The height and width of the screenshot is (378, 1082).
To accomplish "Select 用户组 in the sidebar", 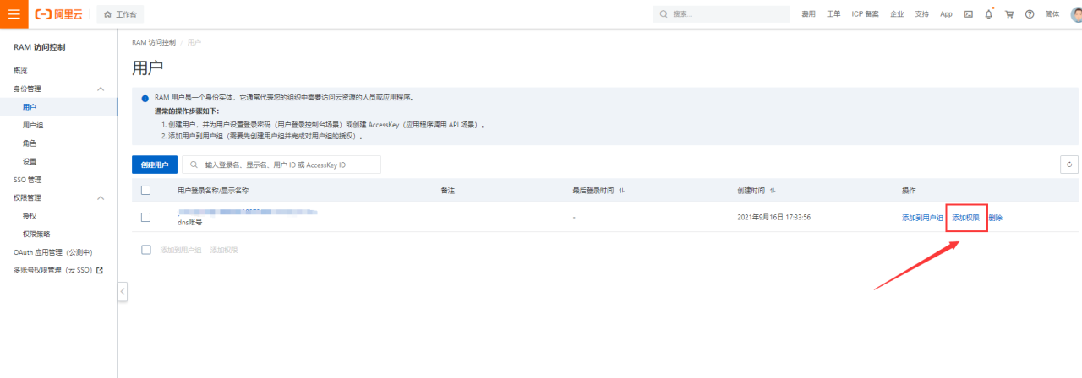I will tap(32, 125).
